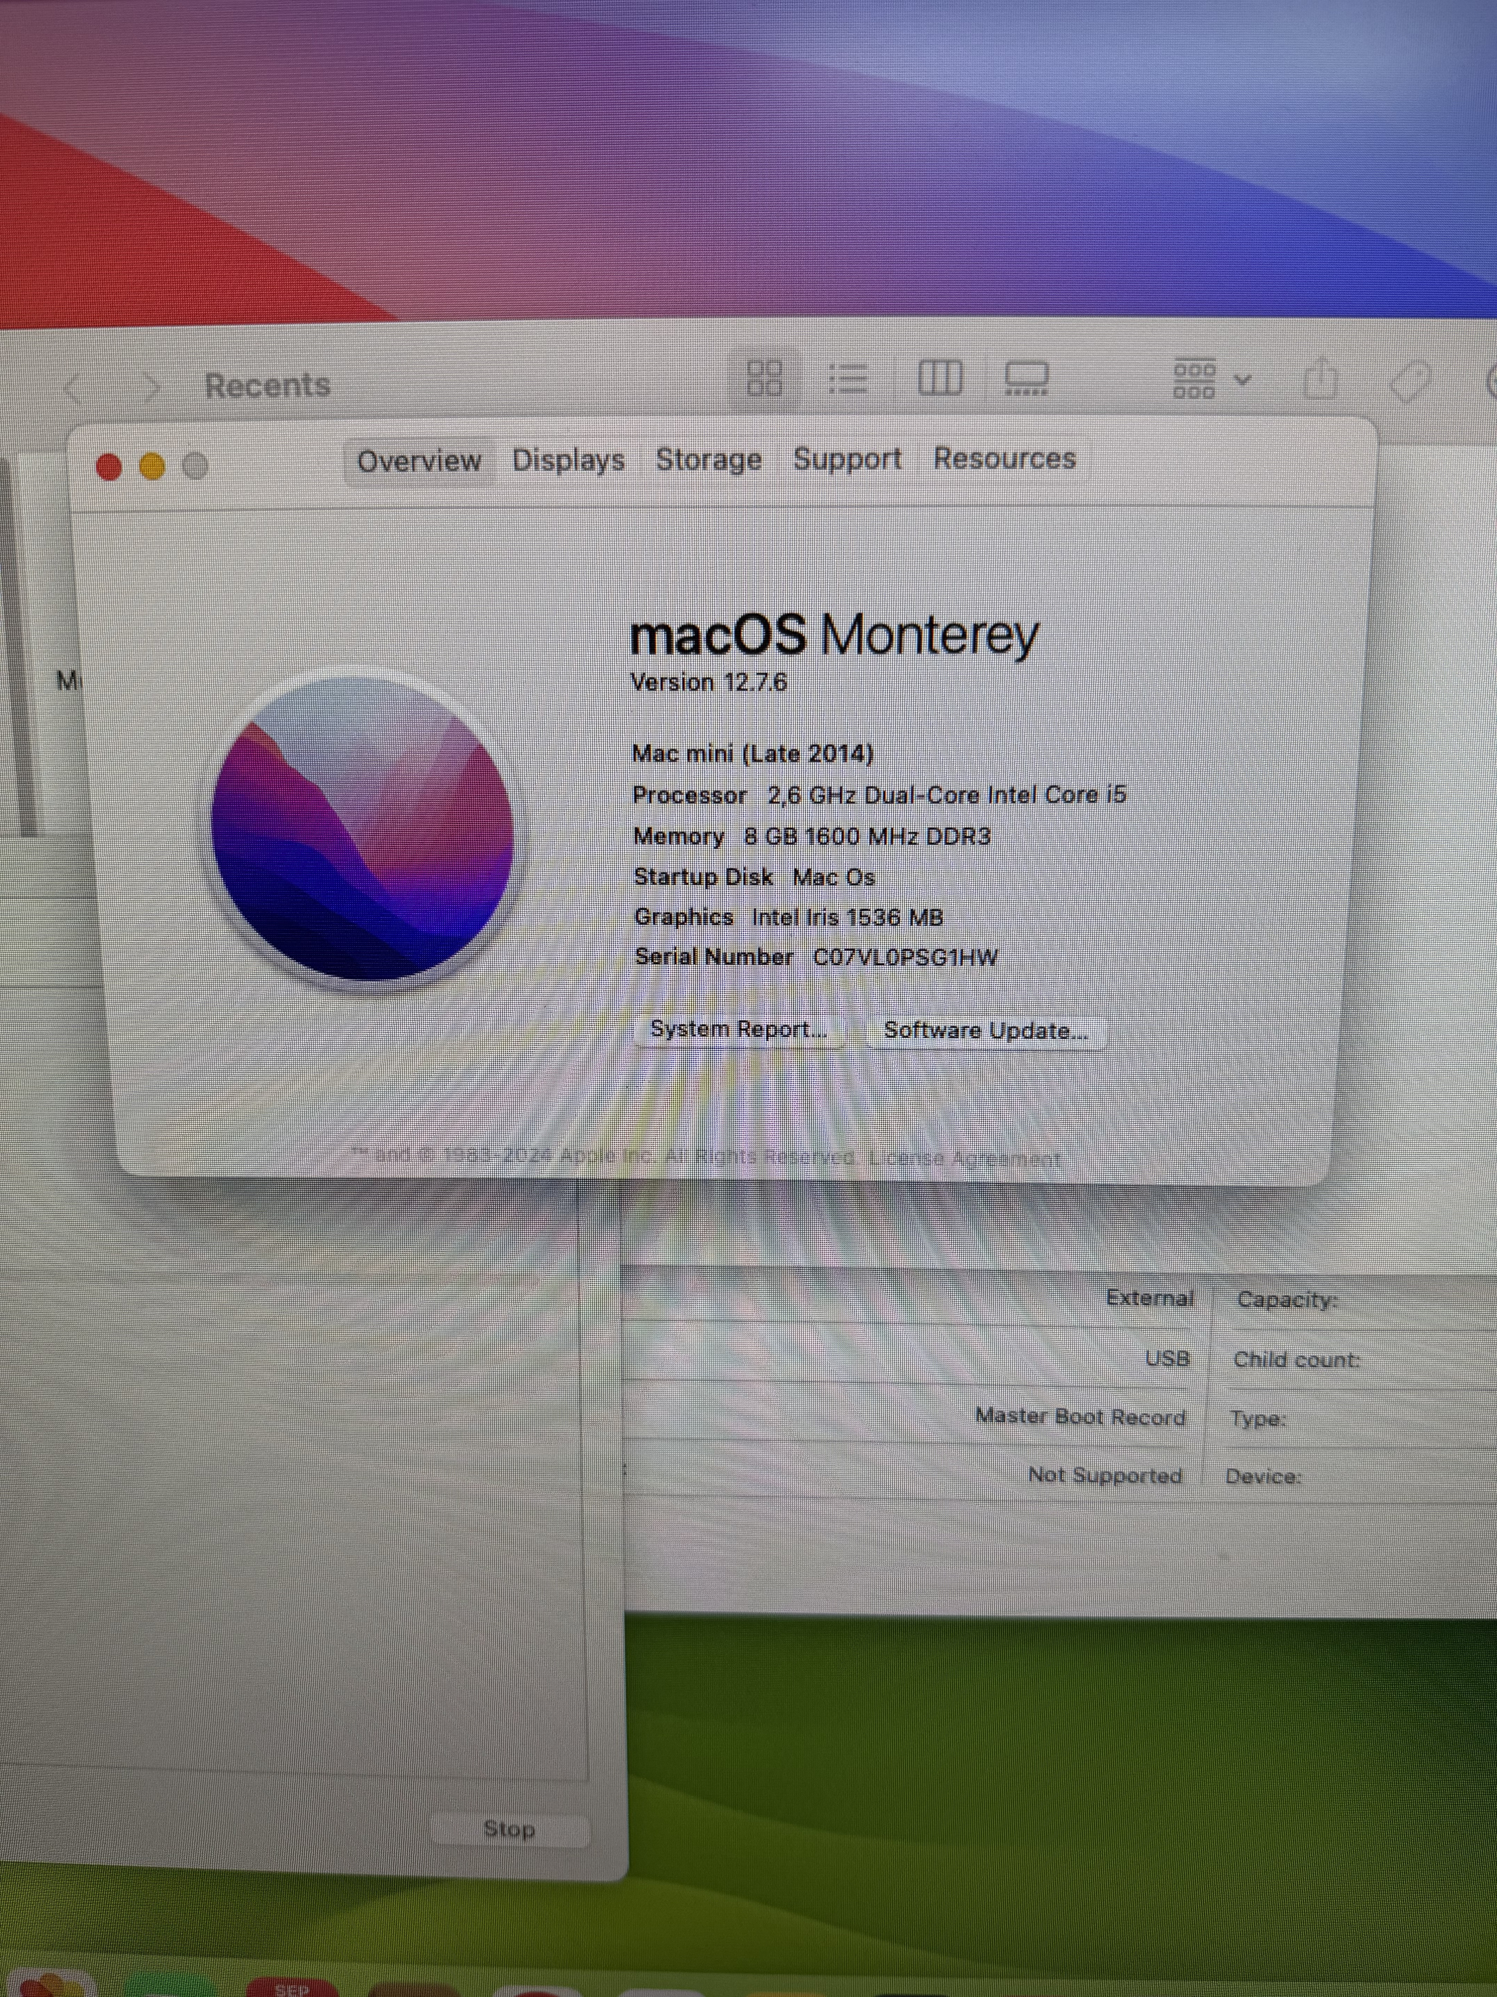Viewport: 1497px width, 1997px height.
Task: Go forward in Finder window
Action: (152, 387)
